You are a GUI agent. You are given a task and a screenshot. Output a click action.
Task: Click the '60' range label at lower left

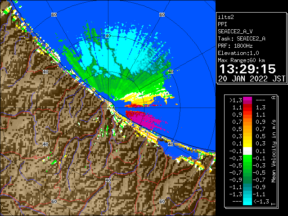[54, 201]
